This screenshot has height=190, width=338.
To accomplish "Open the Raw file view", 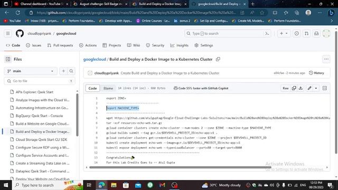I will tap(286, 88).
